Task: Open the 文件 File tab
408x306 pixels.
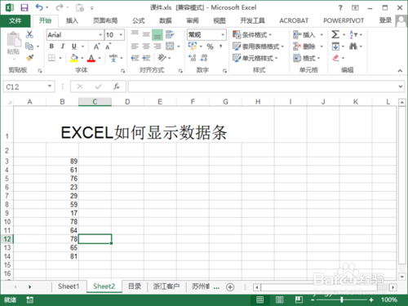Action: pos(16,20)
